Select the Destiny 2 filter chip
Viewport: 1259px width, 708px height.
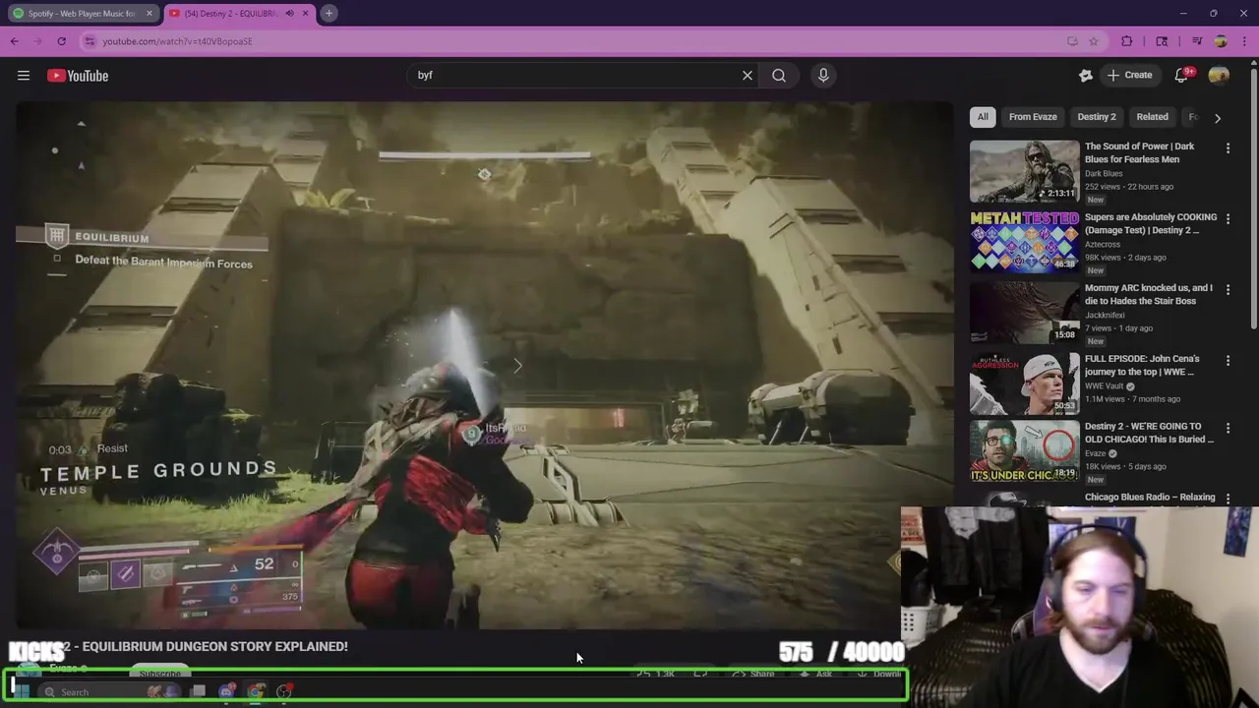pos(1097,117)
